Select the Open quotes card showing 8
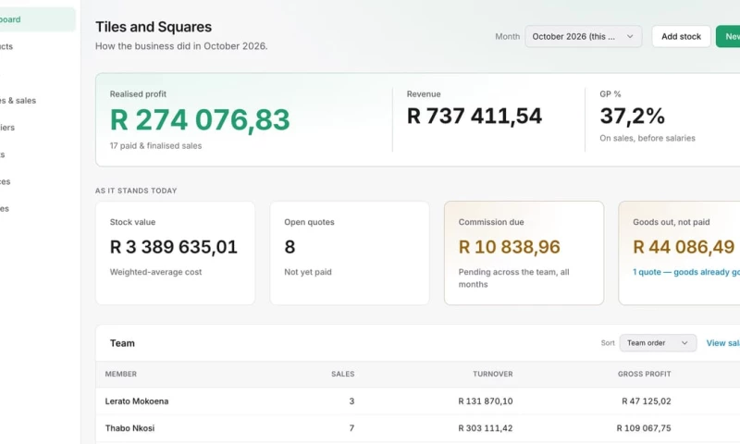Screen dimensions: 740x444 [x=350, y=253]
